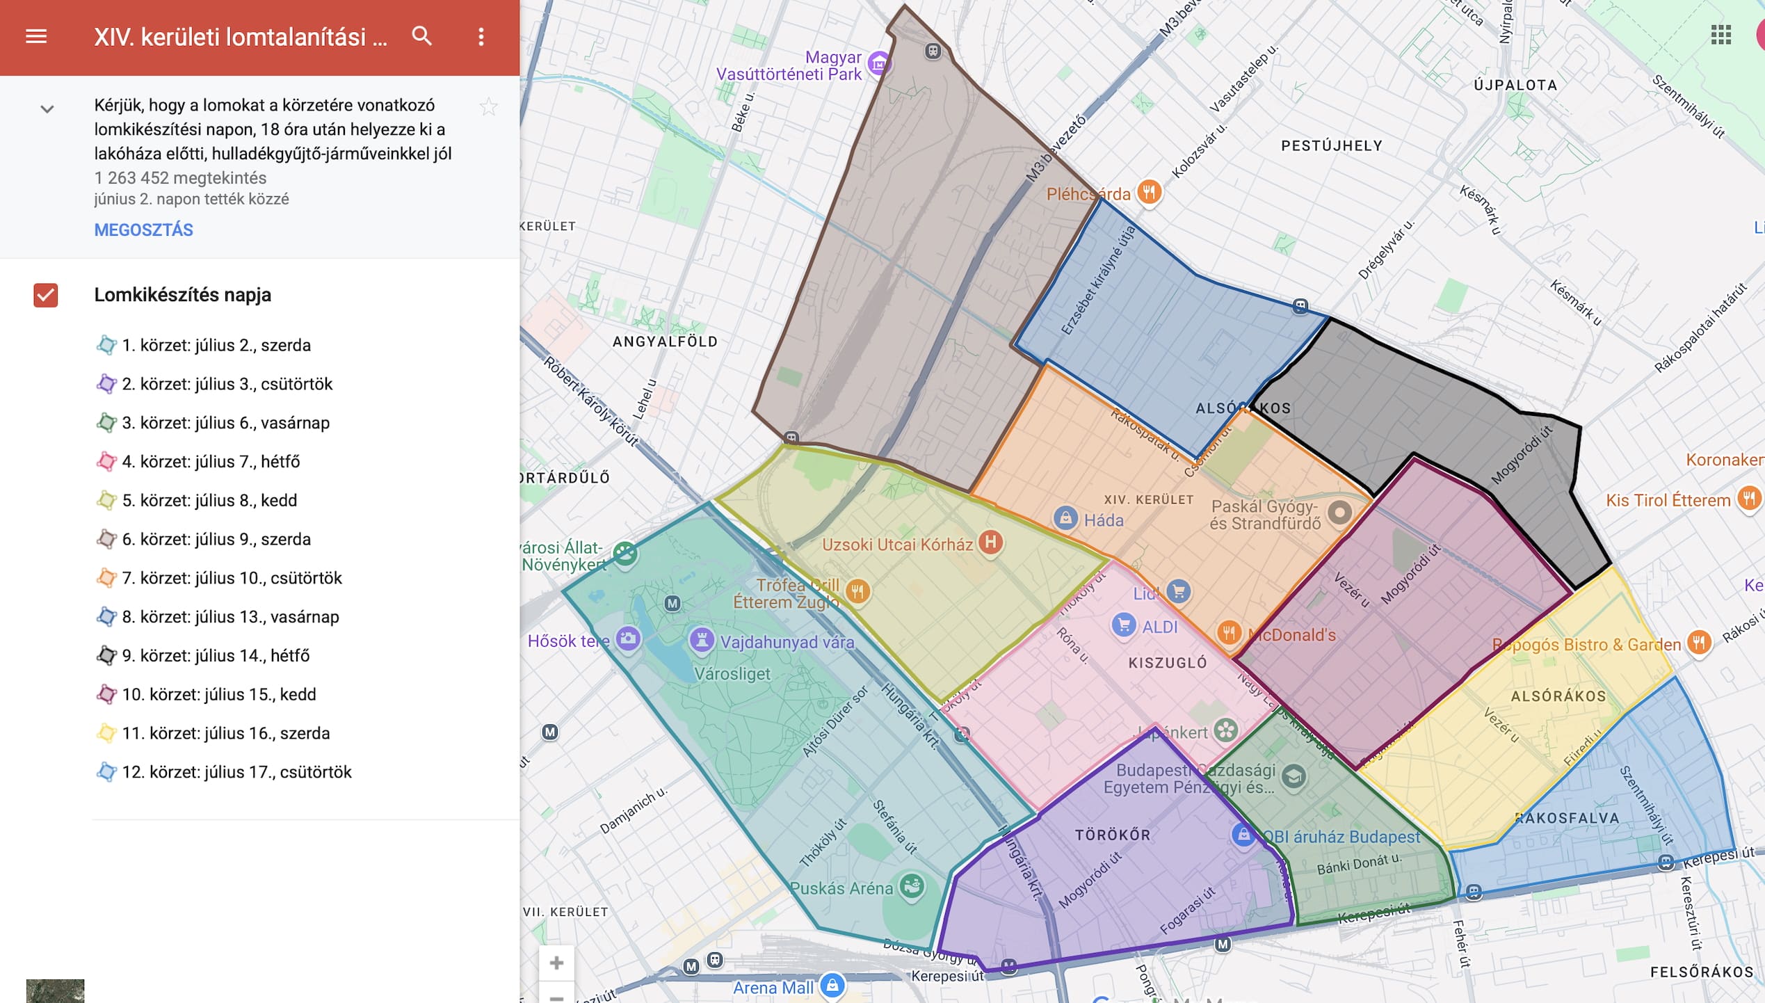Click the search magnifier icon
This screenshot has width=1765, height=1003.
pos(421,36)
